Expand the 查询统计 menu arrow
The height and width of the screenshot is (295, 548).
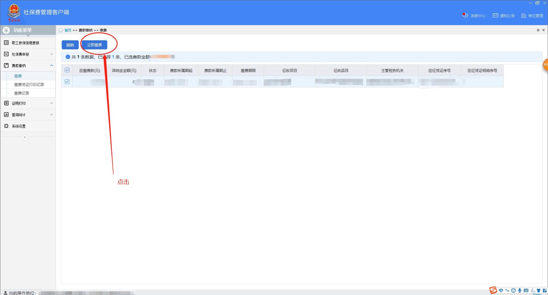coord(52,115)
